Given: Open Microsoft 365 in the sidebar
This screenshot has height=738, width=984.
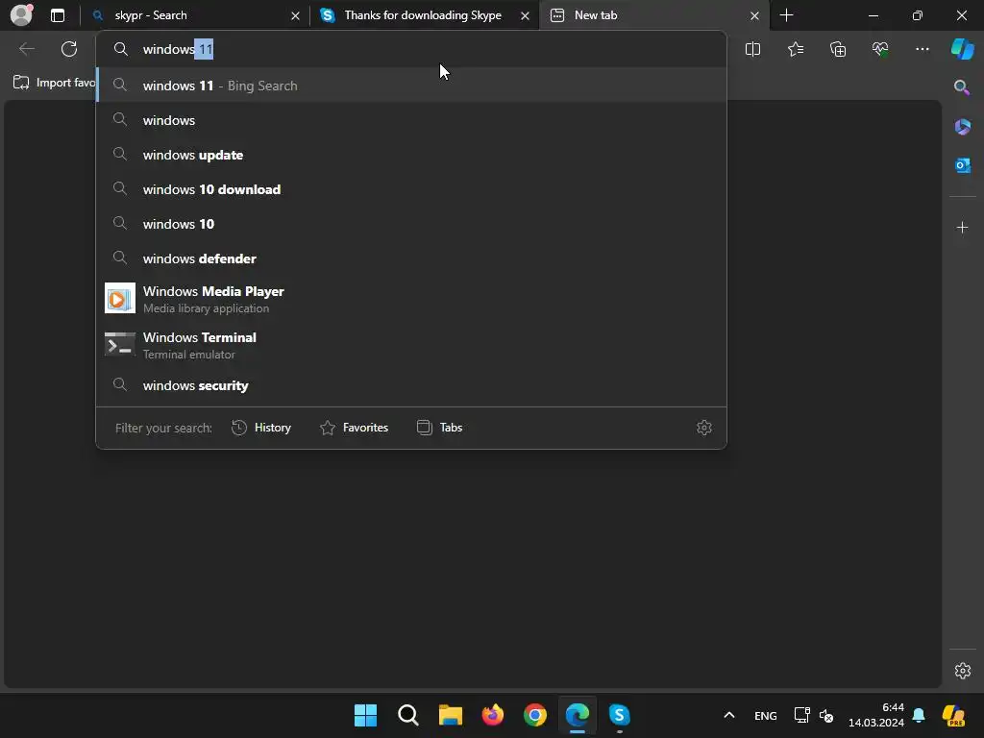Looking at the screenshot, I should 962,127.
